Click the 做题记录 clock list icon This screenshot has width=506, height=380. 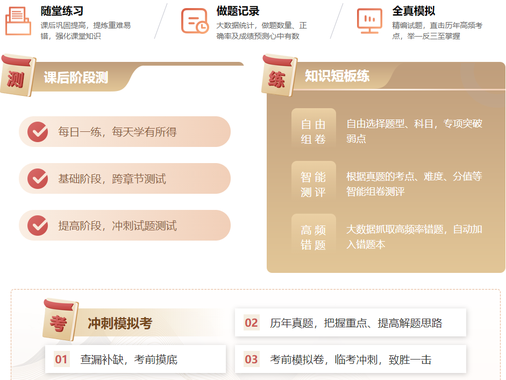(194, 22)
